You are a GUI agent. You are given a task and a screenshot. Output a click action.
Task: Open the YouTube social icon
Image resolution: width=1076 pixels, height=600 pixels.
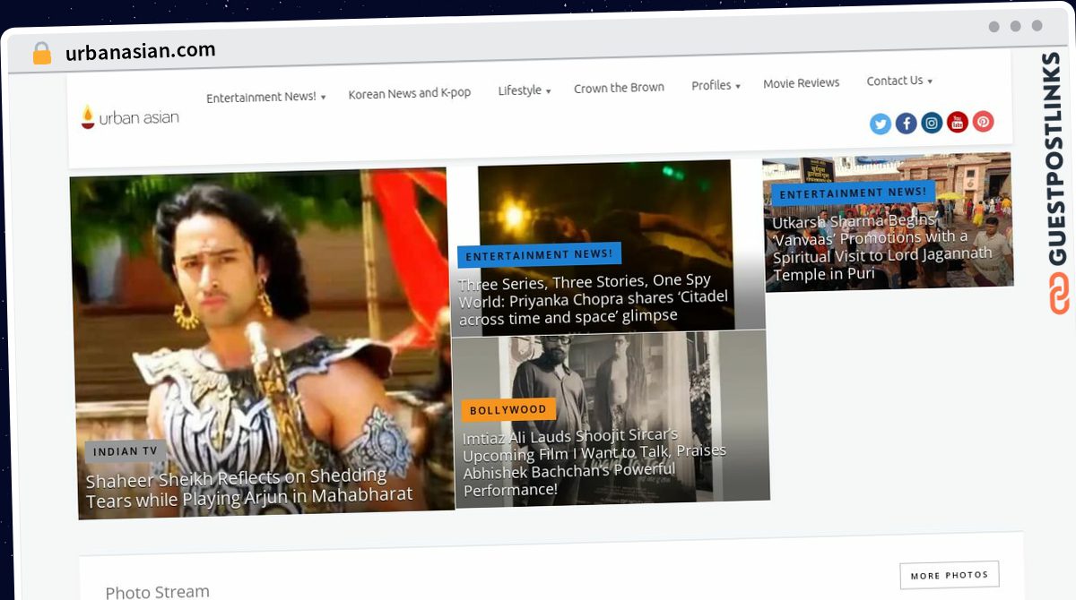pyautogui.click(x=958, y=122)
